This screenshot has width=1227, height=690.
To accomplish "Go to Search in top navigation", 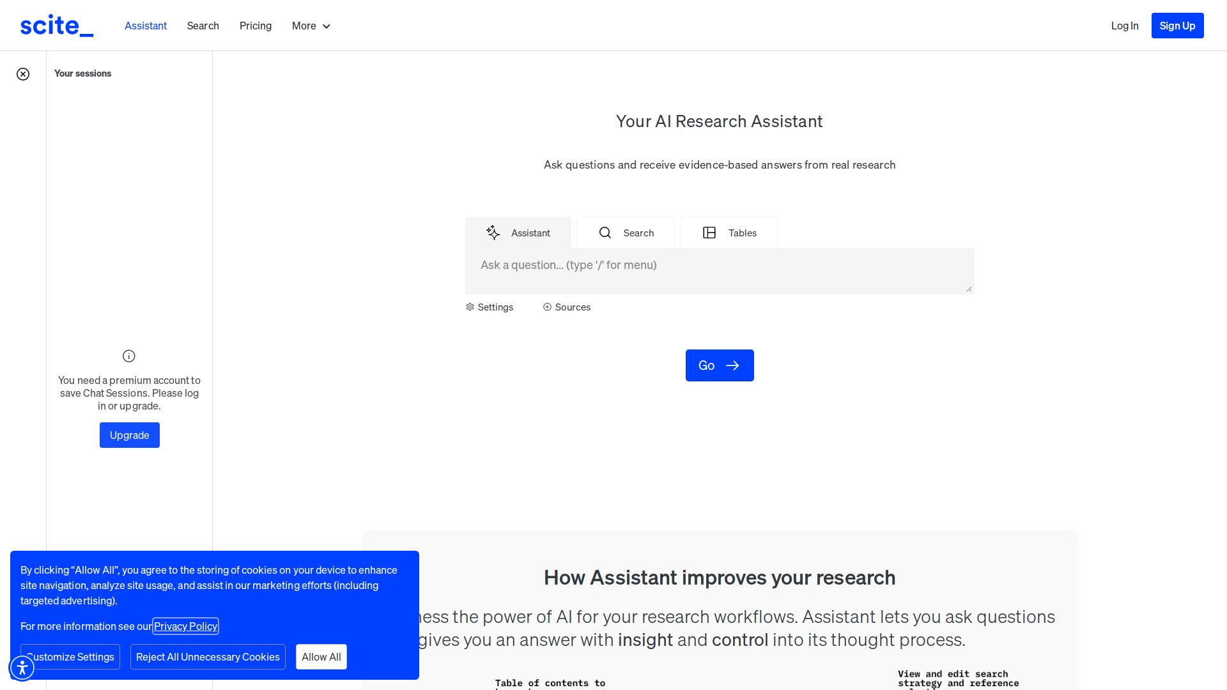I will click(203, 26).
